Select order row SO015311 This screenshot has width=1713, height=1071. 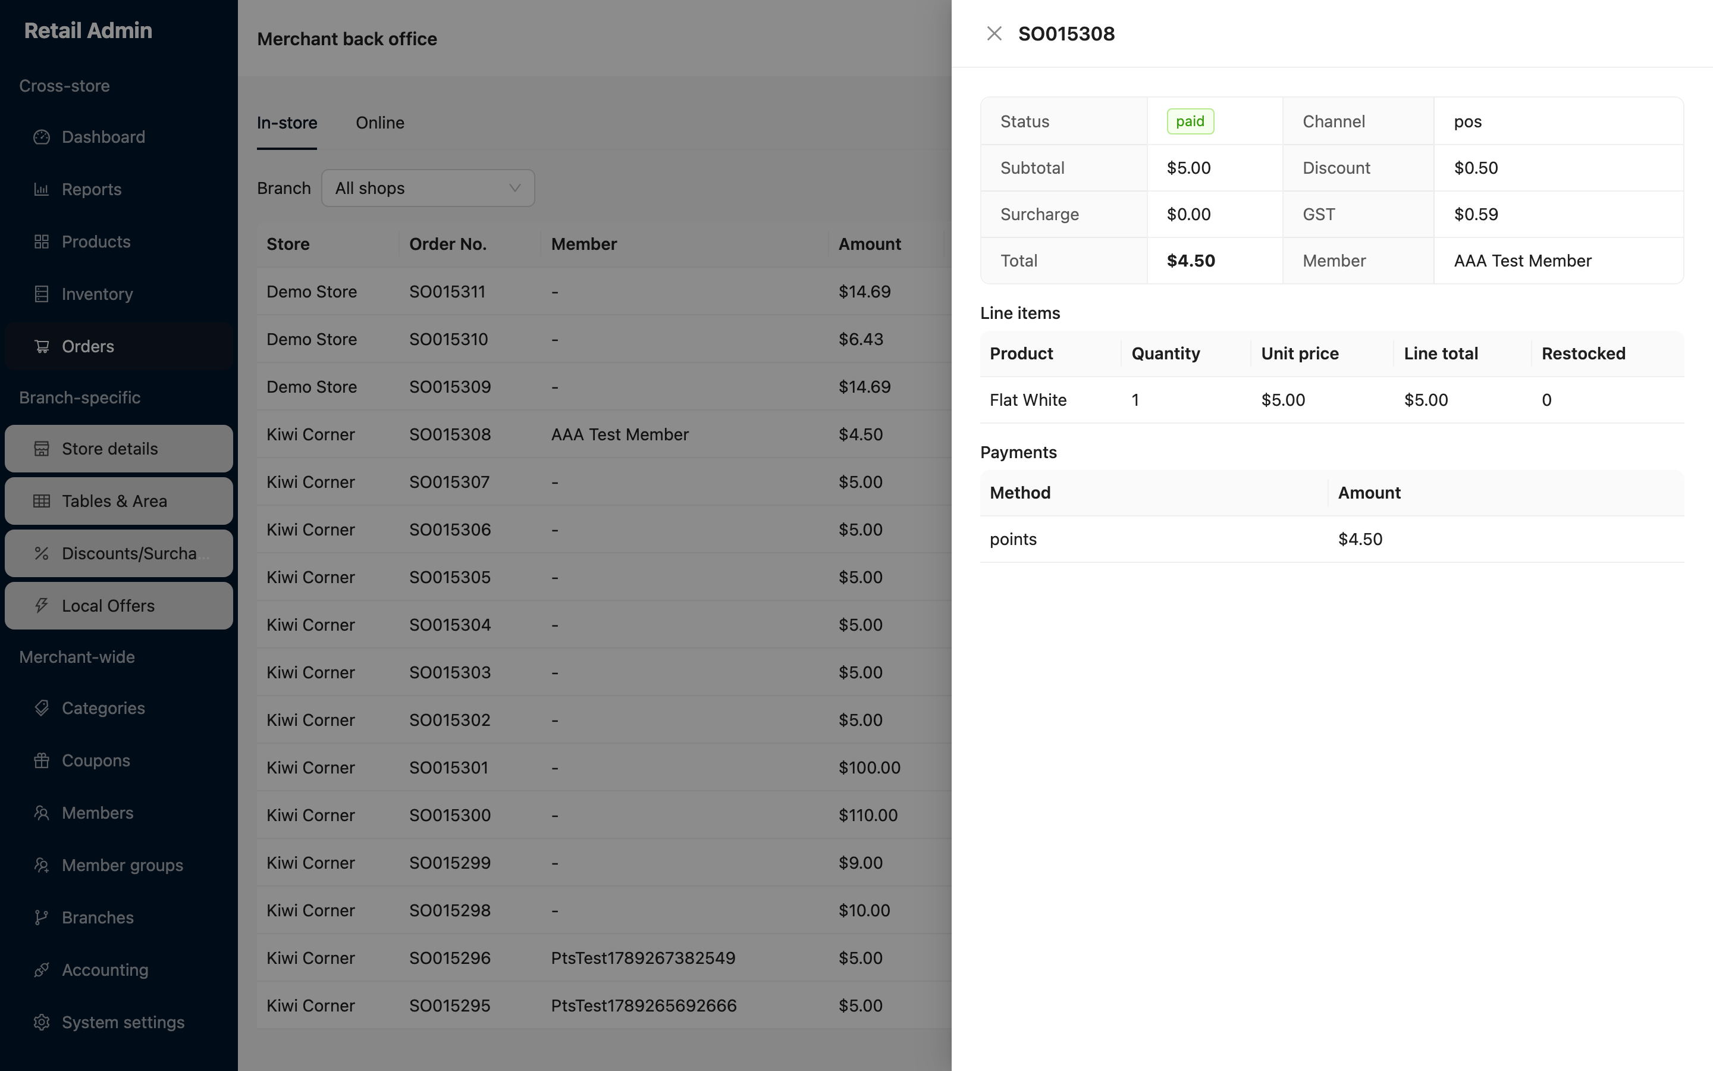tap(604, 291)
